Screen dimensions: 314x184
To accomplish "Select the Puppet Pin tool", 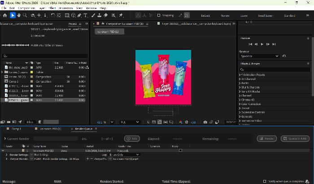I will click(121, 15).
